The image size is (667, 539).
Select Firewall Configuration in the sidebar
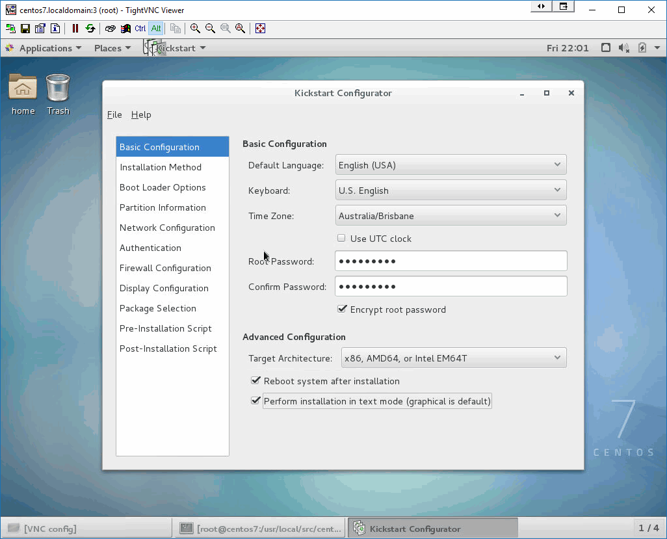[x=172, y=268]
